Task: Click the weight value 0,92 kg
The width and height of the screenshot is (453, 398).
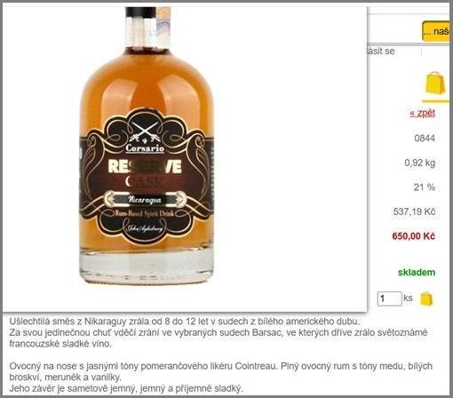Action: click(x=419, y=163)
